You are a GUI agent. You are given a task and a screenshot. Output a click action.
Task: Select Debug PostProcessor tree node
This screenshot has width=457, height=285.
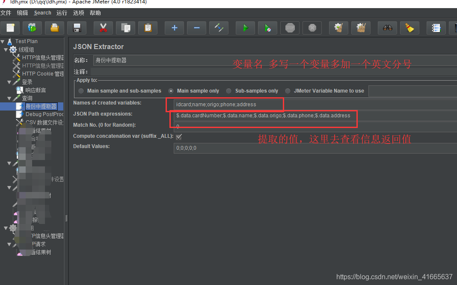coord(45,114)
